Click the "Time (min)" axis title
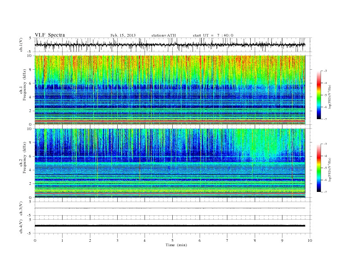Image resolution: width=349 pixels, height=270 pixels. (x=176, y=245)
